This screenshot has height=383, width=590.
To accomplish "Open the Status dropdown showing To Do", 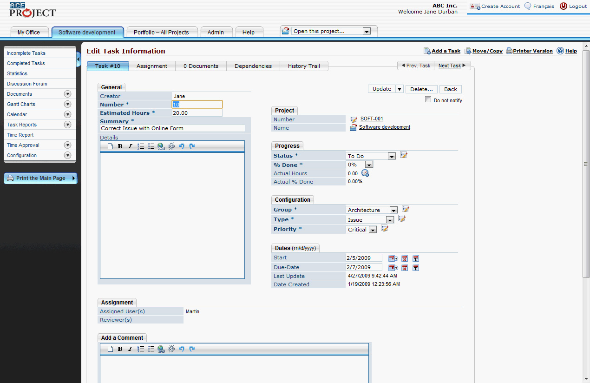I will (x=371, y=156).
